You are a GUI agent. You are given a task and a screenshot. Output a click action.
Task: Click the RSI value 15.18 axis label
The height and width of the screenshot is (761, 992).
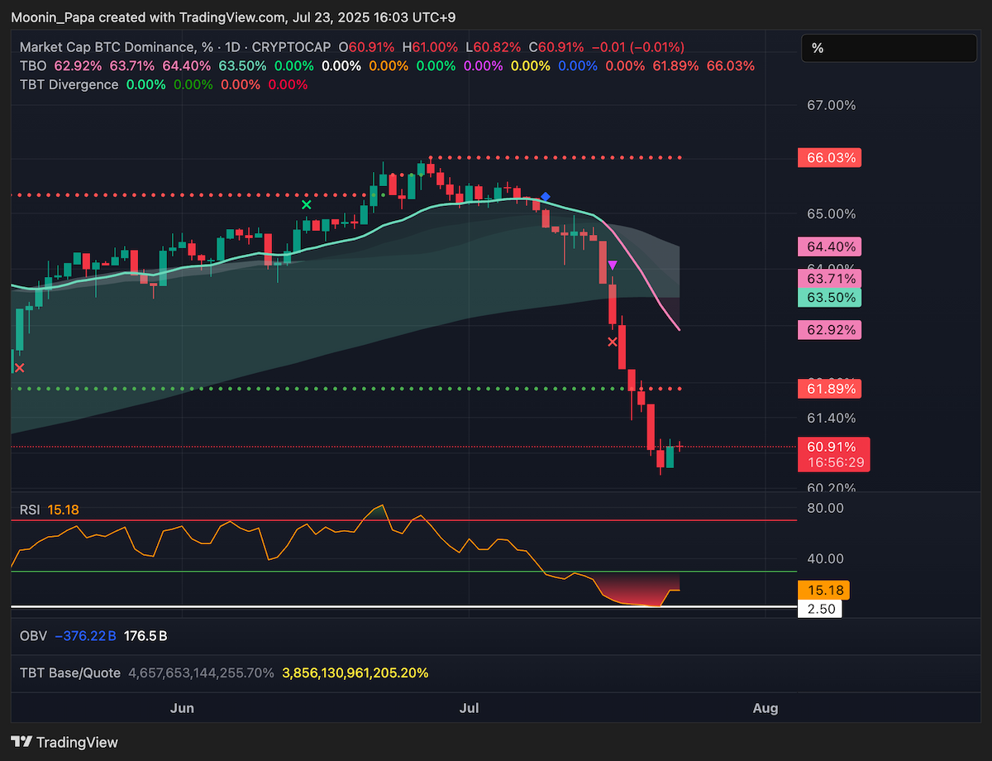(x=823, y=591)
